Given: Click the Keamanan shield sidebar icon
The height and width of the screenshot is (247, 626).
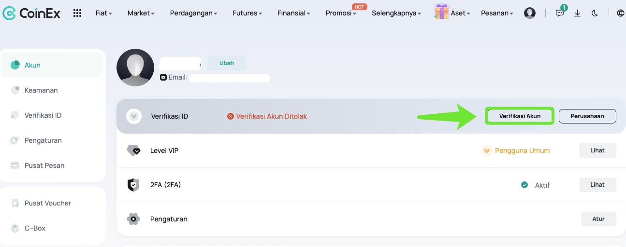Looking at the screenshot, I should point(15,90).
